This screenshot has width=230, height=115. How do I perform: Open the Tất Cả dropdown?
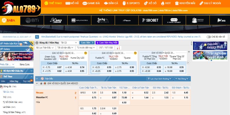coord(69,43)
